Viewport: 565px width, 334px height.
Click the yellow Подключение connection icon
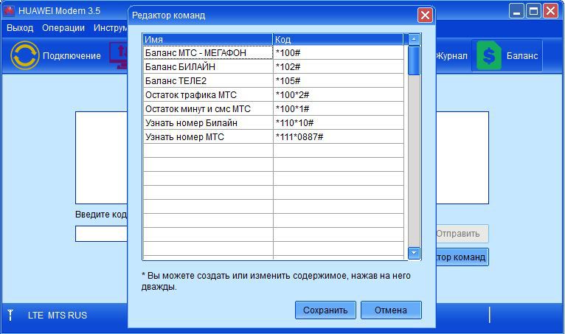(25, 55)
